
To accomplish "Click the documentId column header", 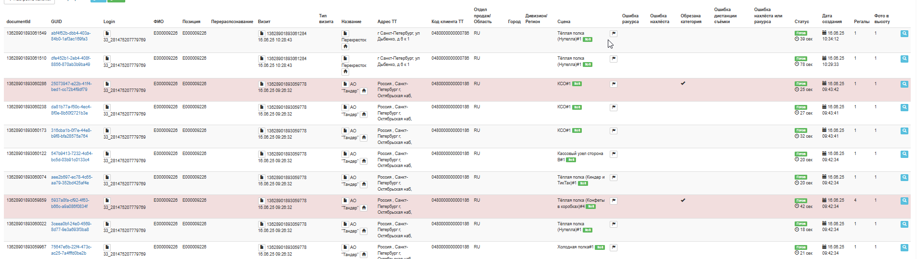I will tap(18, 22).
